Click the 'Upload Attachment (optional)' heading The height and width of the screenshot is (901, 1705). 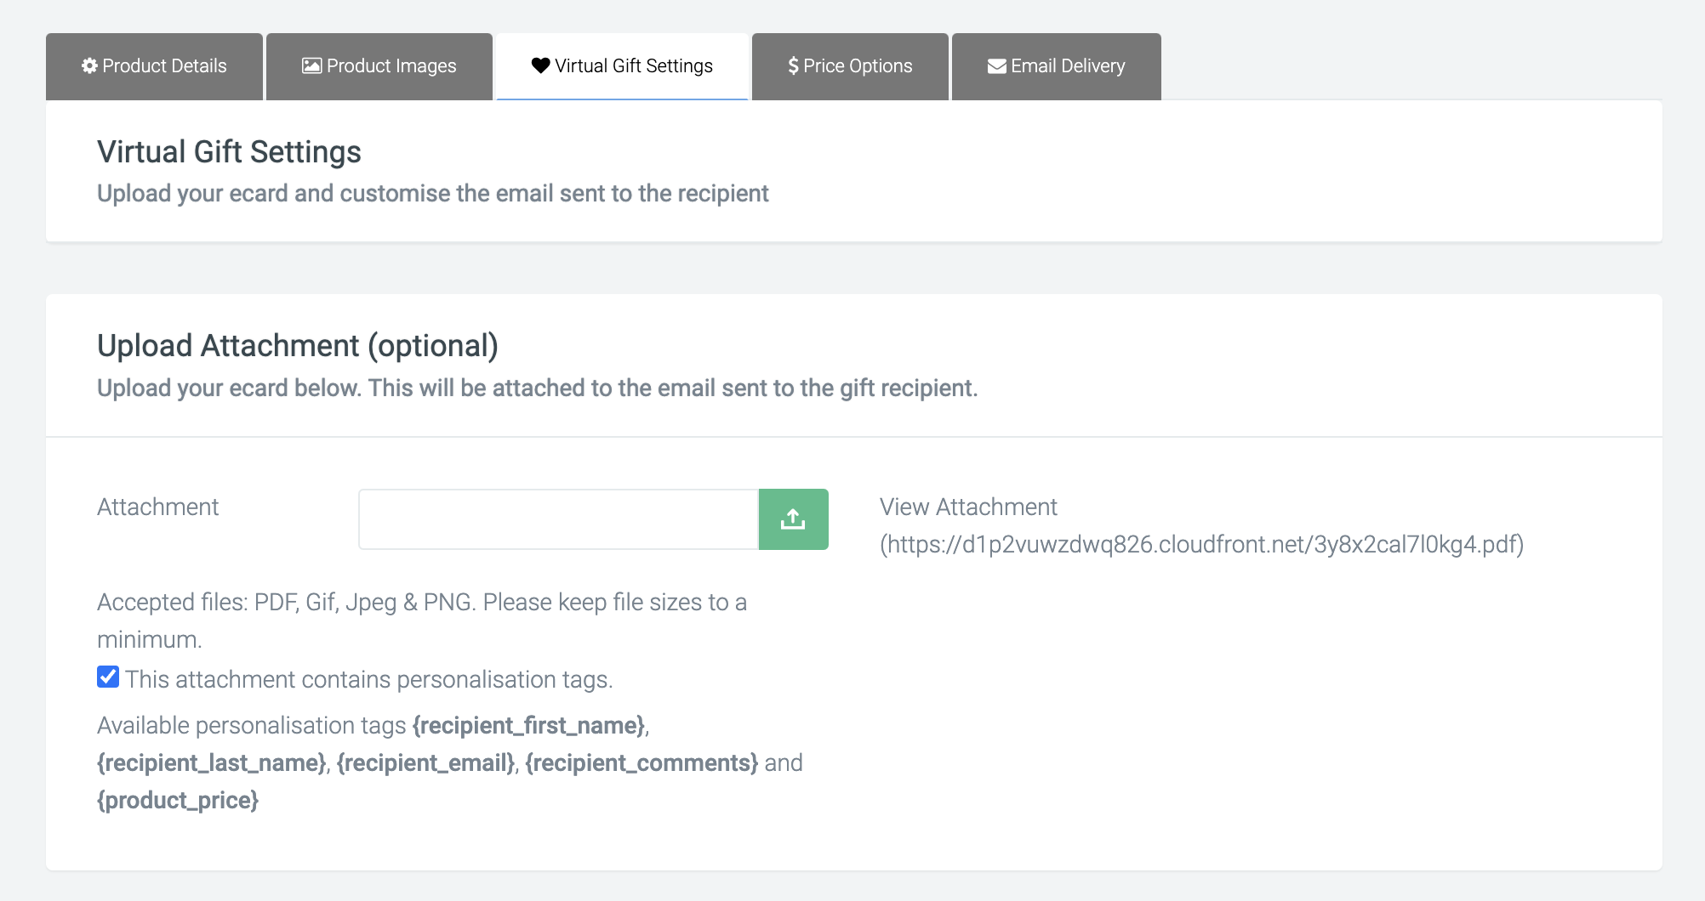point(298,346)
